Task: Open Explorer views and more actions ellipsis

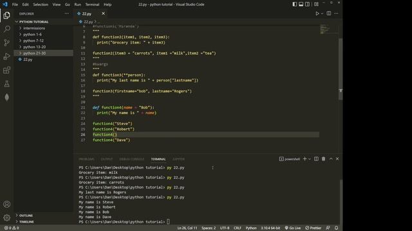Action: [x=67, y=13]
